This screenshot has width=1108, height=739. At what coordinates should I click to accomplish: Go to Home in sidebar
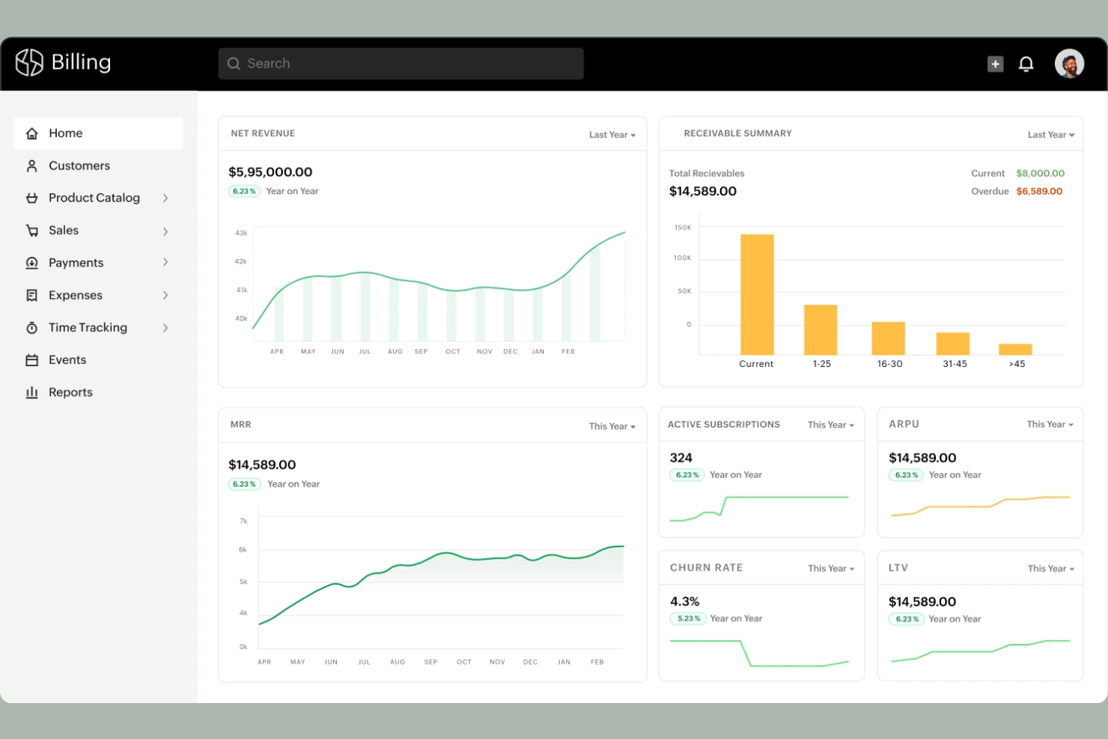coord(98,133)
